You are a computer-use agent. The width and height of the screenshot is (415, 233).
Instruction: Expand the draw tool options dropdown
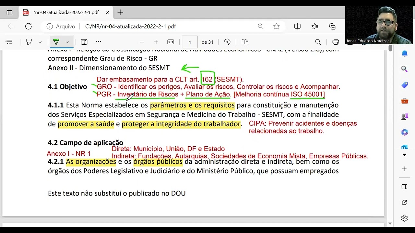(x=40, y=42)
